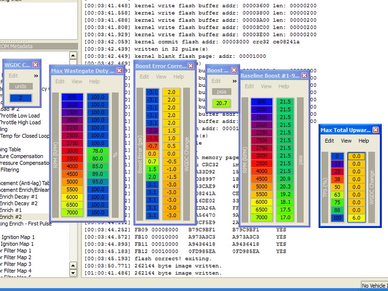Select 'Ignition Map 1' upper tree item

pyautogui.click(x=17, y=237)
